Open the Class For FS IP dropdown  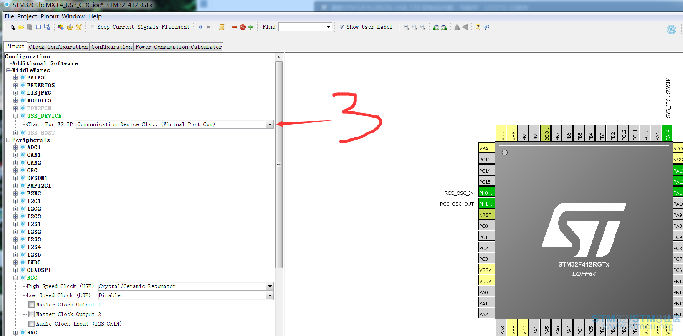tap(270, 124)
